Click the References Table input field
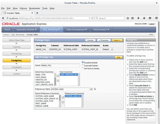This screenshot has width=160, height=124. [70, 89]
